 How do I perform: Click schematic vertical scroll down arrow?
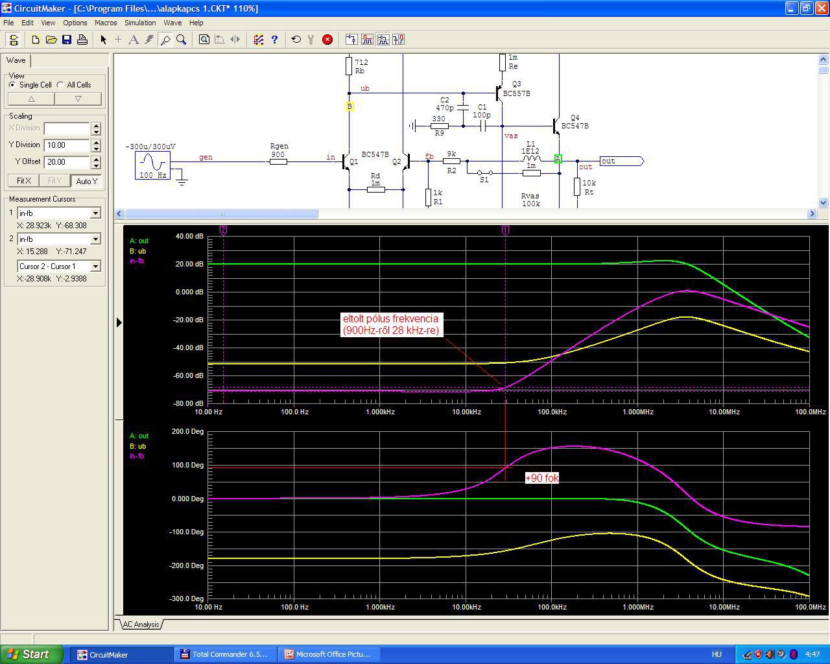[x=824, y=203]
